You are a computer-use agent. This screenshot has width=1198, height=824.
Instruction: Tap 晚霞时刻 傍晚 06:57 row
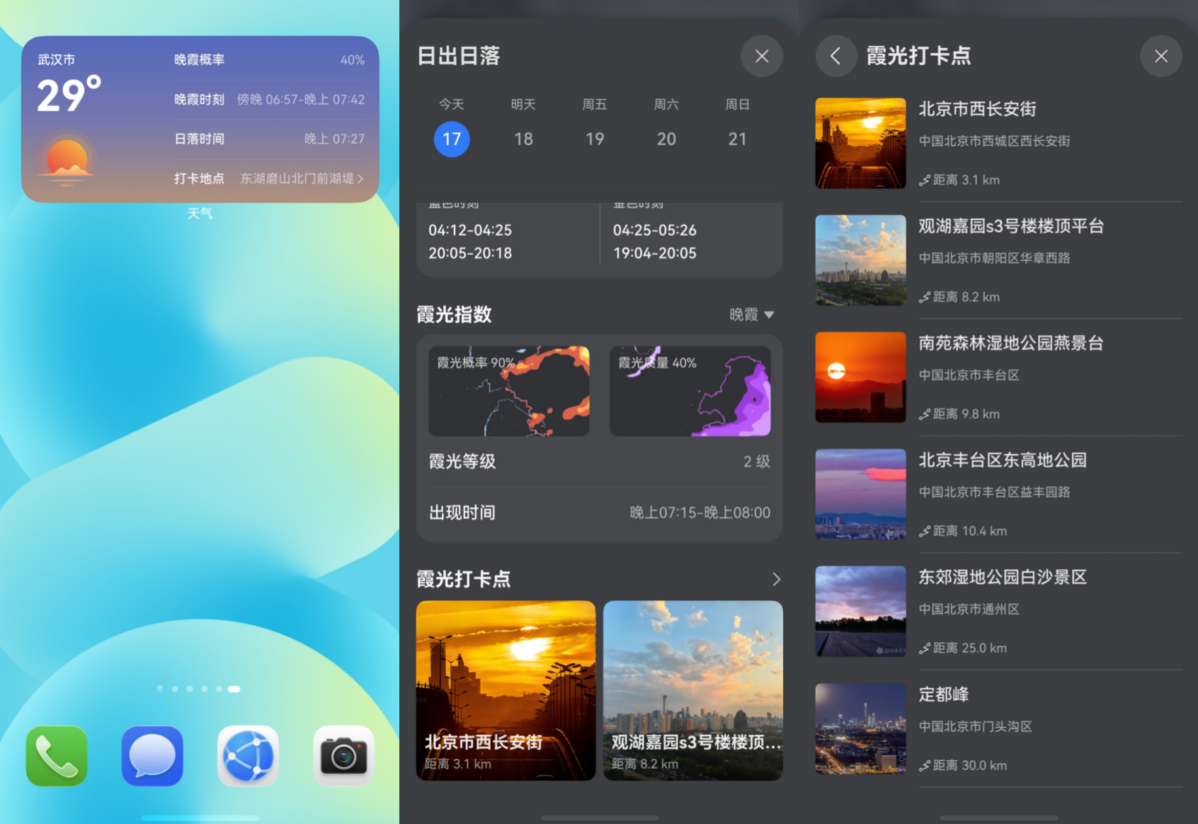coord(269,99)
